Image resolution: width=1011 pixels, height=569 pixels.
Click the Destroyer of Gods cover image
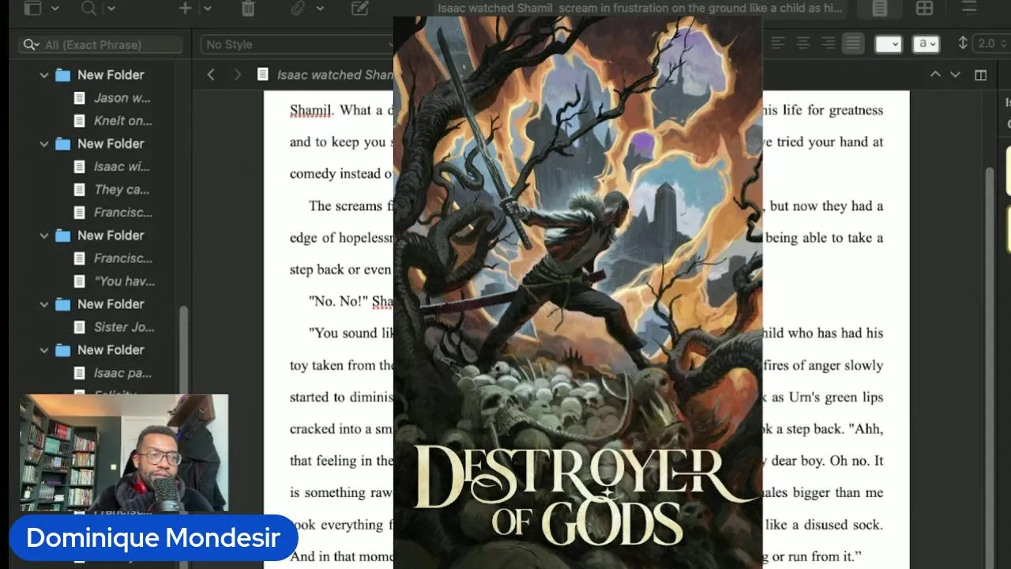point(577,291)
